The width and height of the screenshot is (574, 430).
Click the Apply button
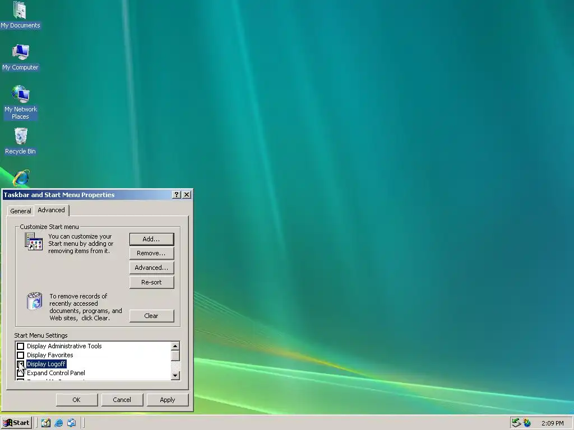pyautogui.click(x=168, y=400)
